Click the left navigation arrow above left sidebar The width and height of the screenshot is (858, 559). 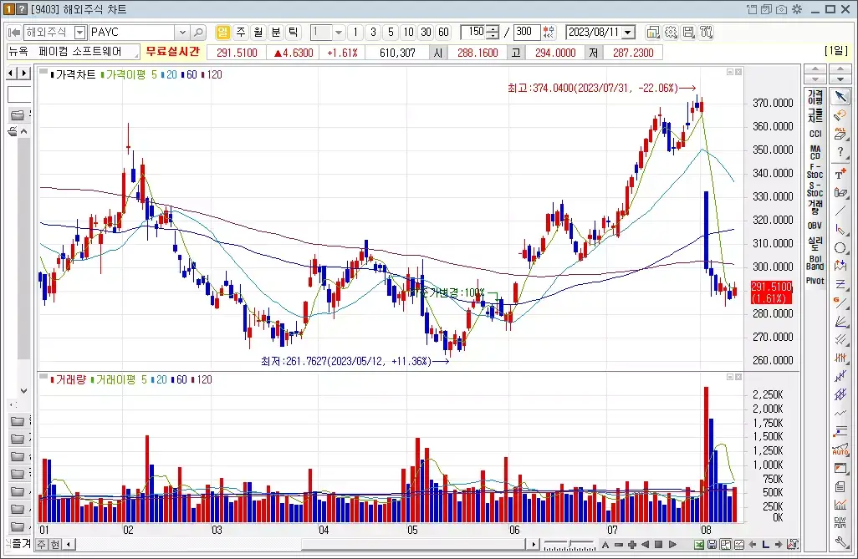(11, 73)
